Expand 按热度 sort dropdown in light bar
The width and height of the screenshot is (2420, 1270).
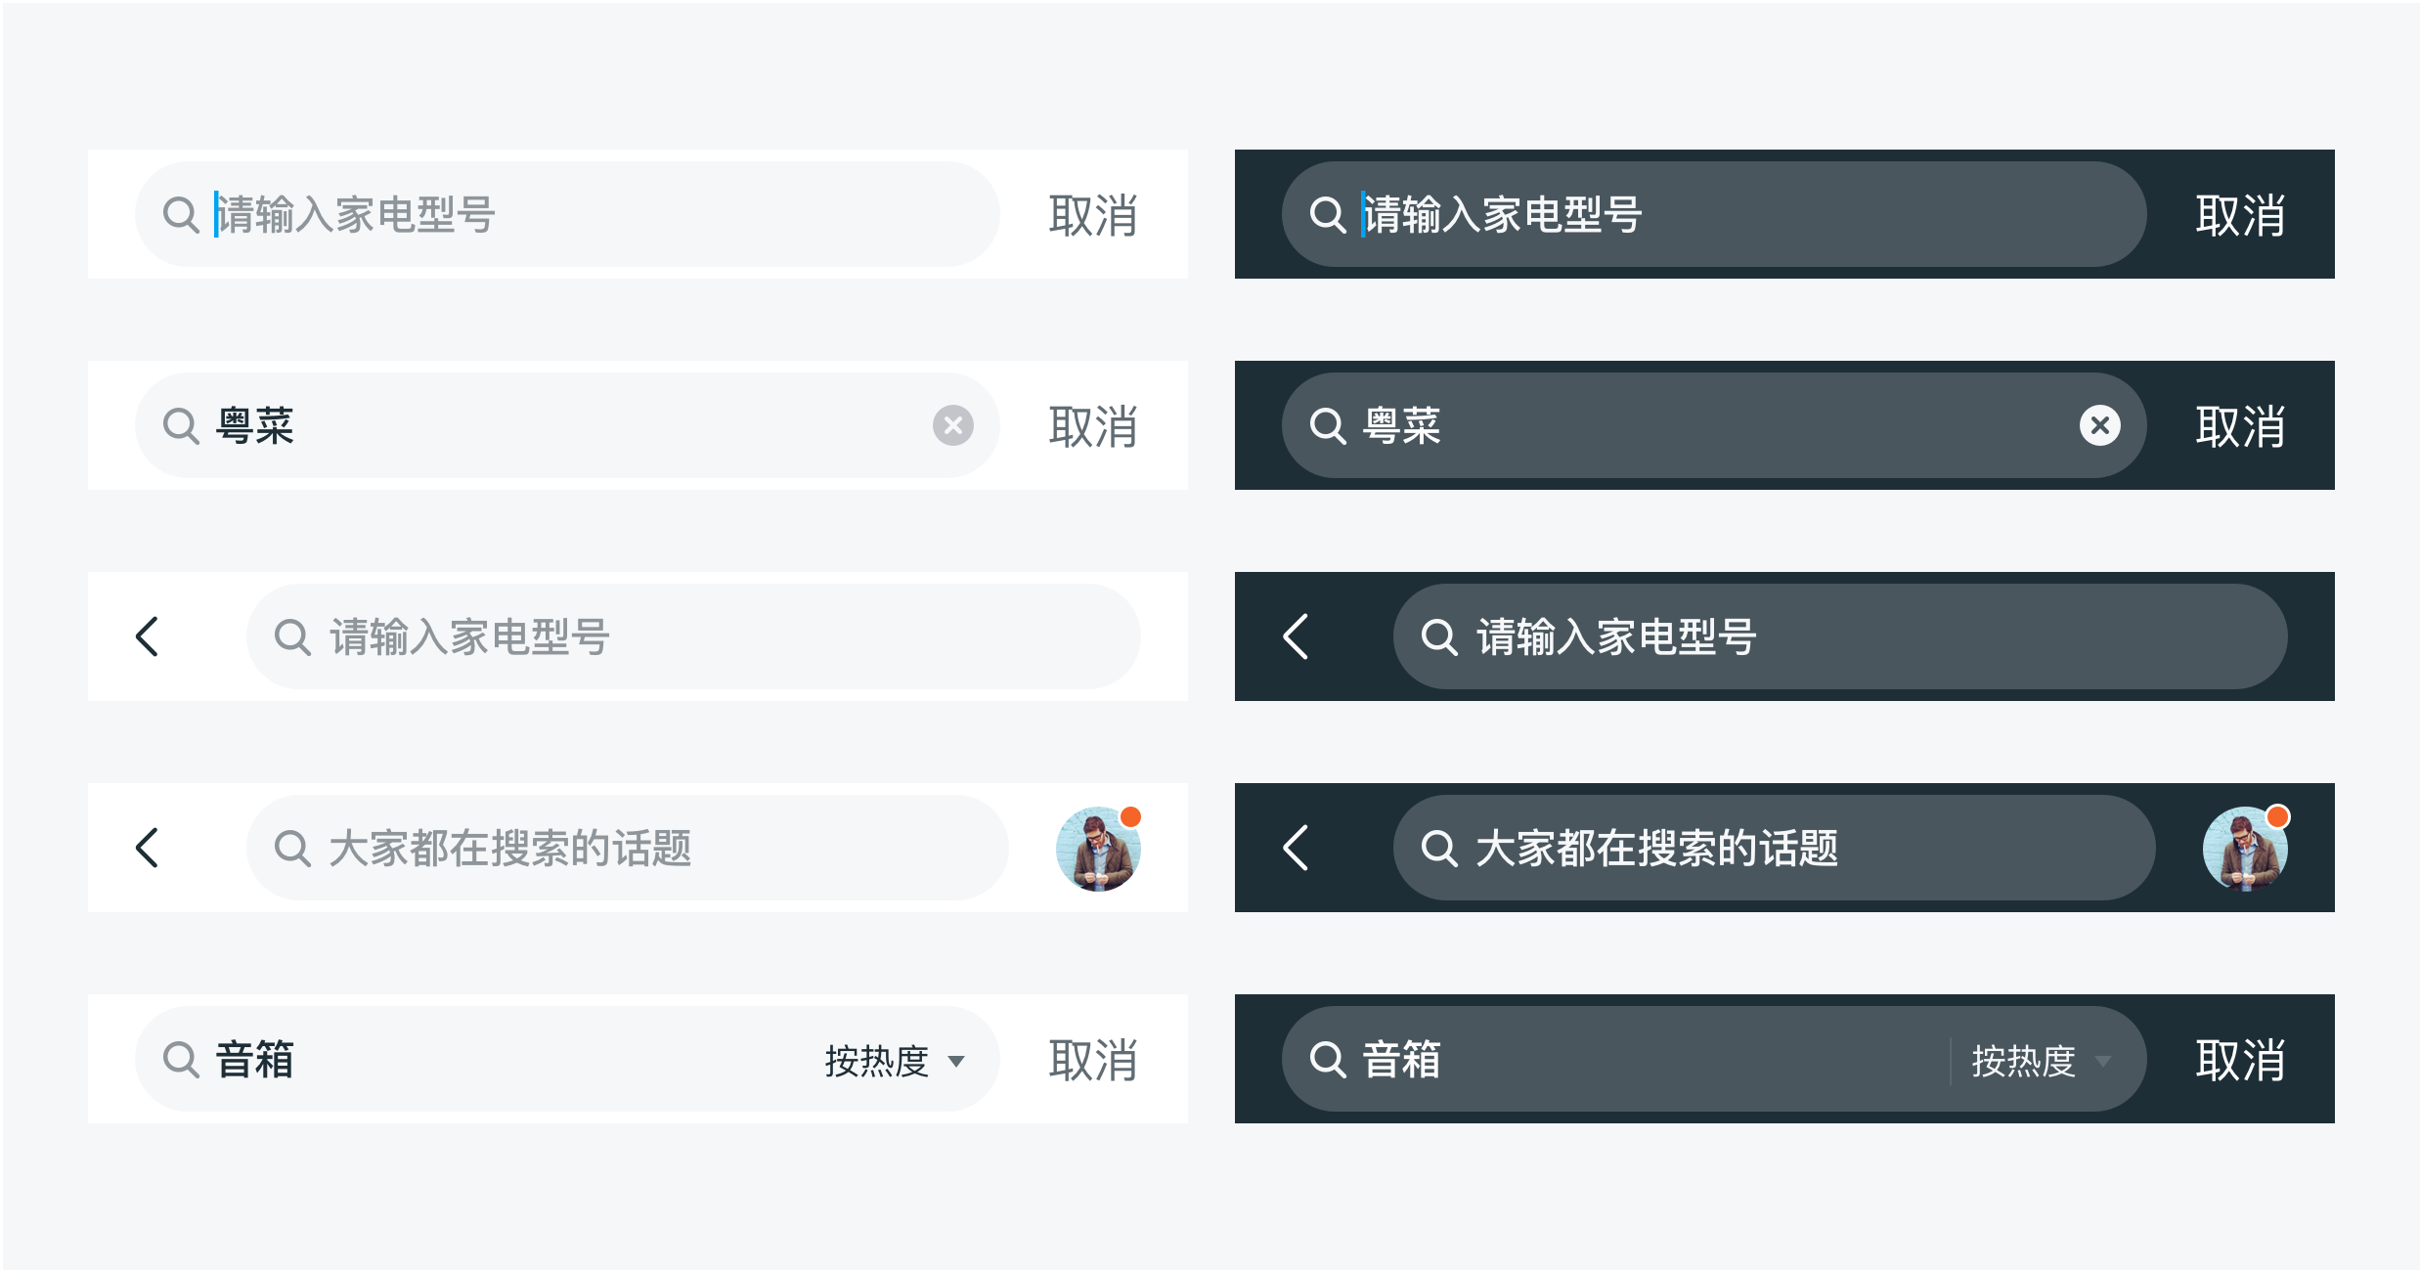click(x=895, y=1061)
